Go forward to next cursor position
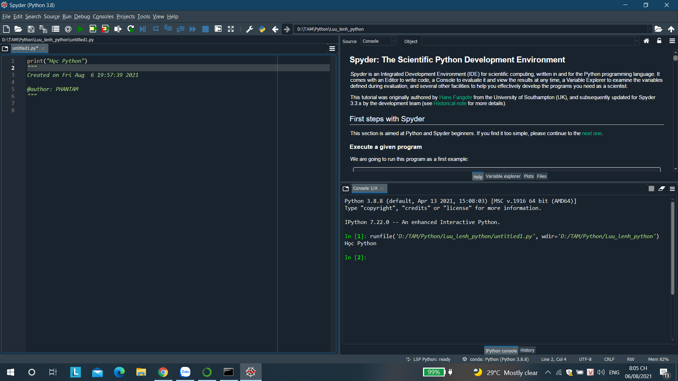The image size is (678, 381). click(x=287, y=29)
